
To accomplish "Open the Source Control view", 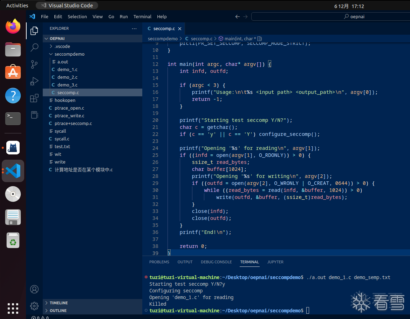I will (34, 64).
